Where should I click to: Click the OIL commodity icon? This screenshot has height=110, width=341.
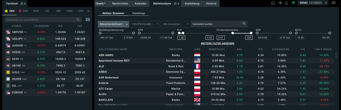coord(8,86)
